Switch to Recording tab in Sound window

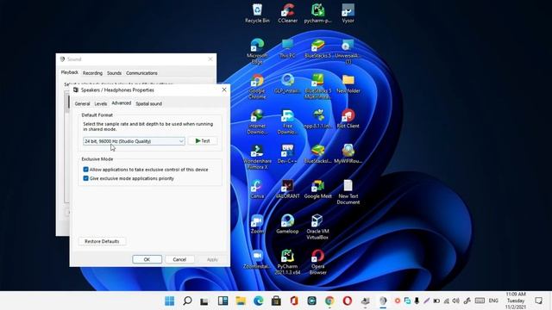tap(92, 73)
